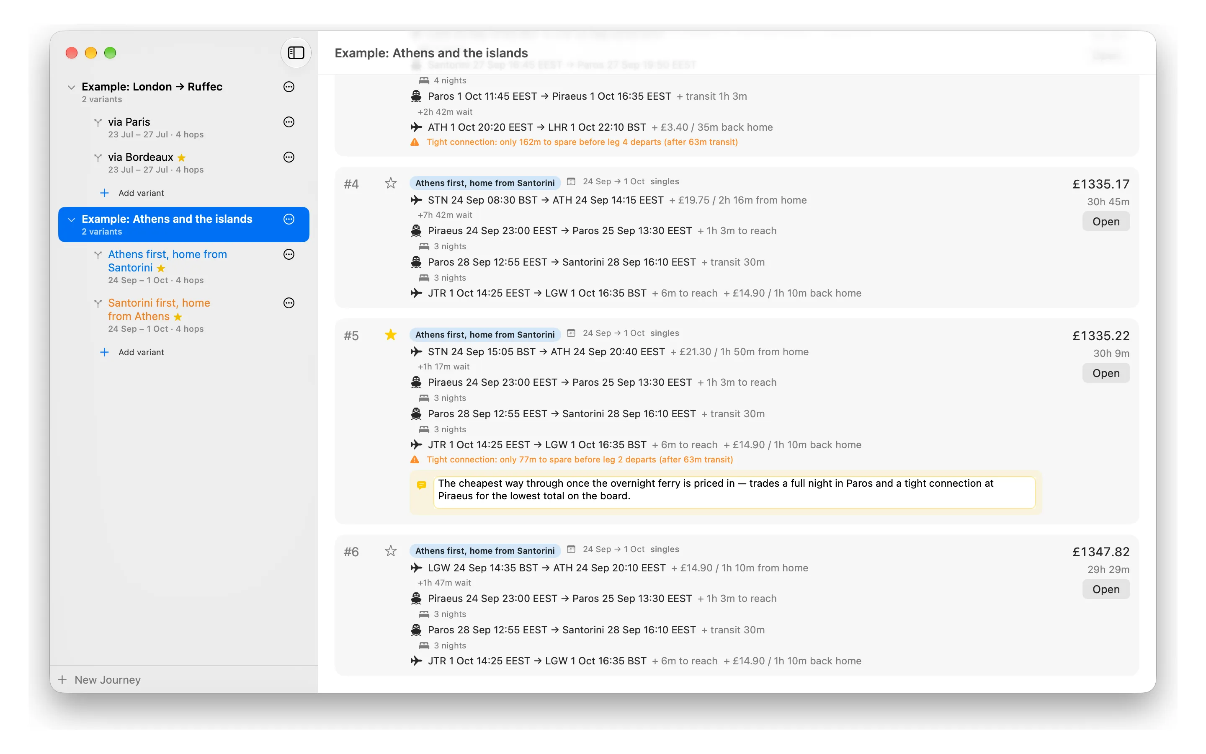Click the branch icon beside via Paris
Viewport: 1206px width, 754px height.
click(98, 123)
